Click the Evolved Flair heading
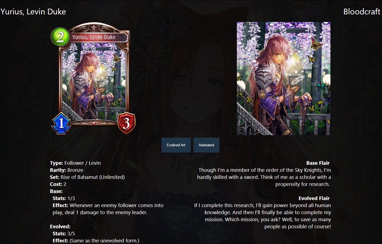Viewport: 382px width, 244px height. [314, 198]
